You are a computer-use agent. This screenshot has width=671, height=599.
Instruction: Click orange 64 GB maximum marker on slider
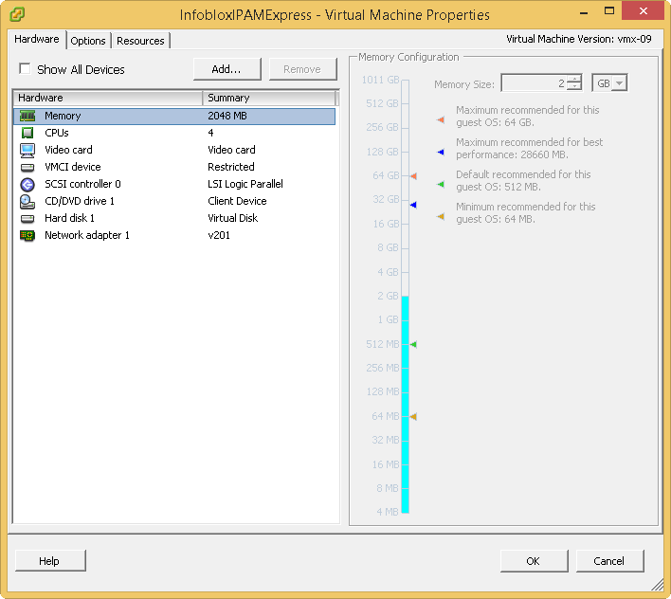click(x=413, y=176)
